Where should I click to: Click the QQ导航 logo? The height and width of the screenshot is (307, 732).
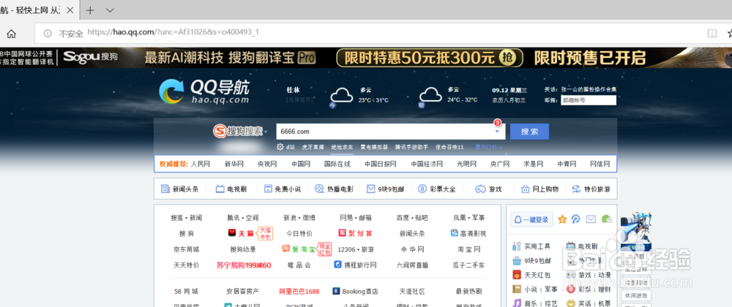204,91
